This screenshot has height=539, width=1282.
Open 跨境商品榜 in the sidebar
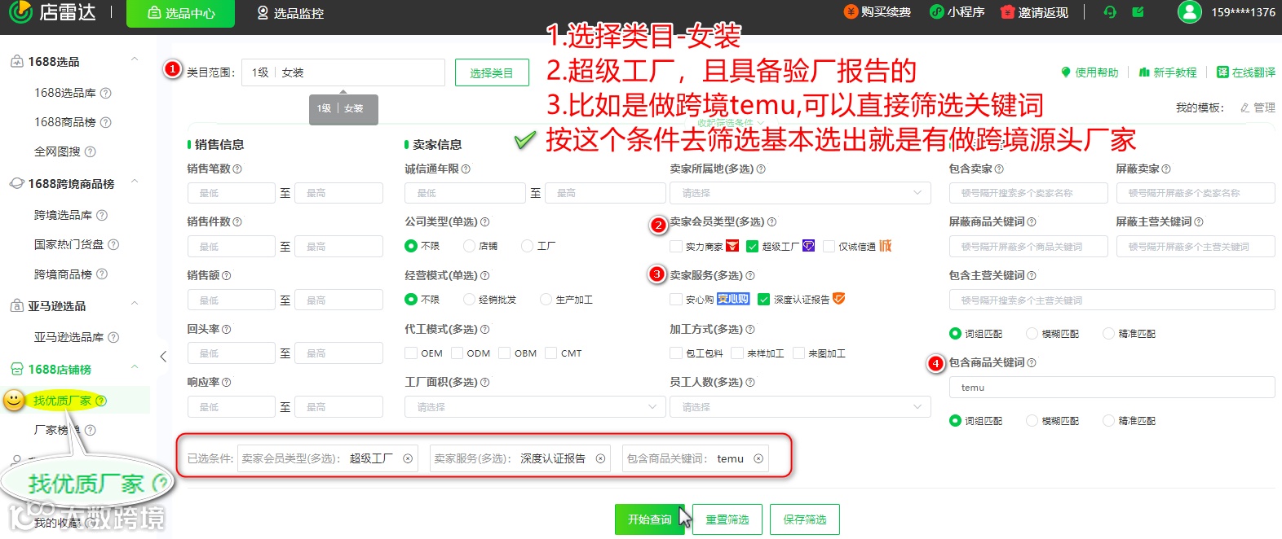click(x=63, y=274)
